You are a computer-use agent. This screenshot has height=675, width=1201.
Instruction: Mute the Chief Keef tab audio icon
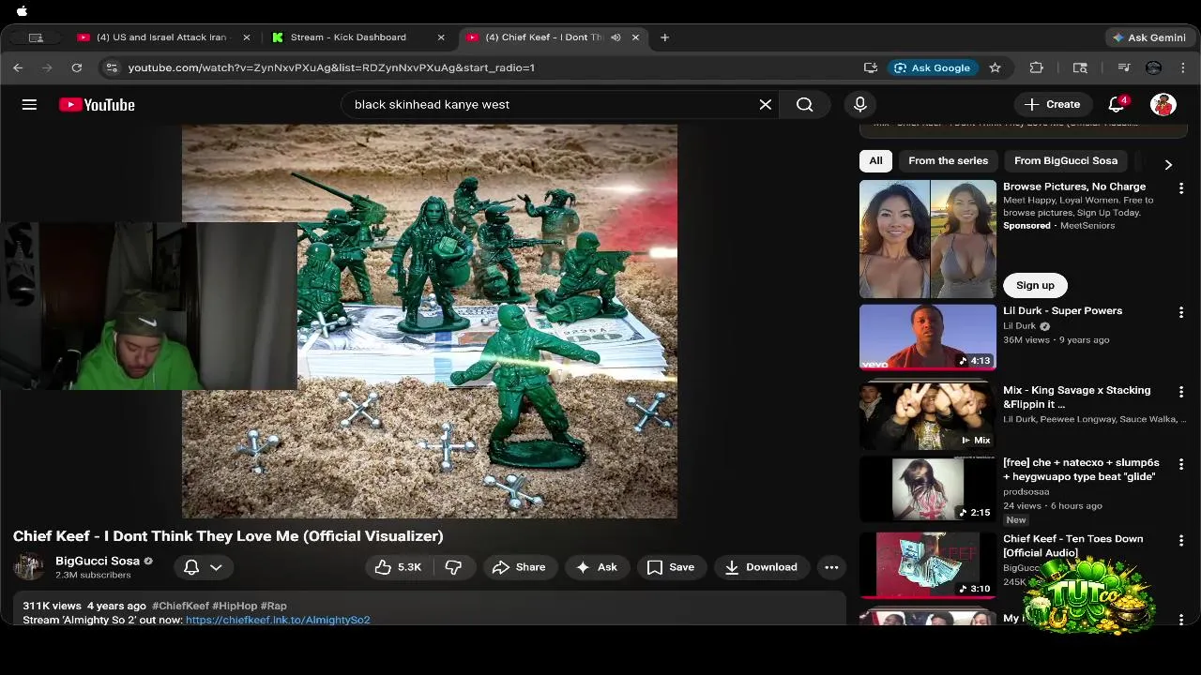[616, 37]
